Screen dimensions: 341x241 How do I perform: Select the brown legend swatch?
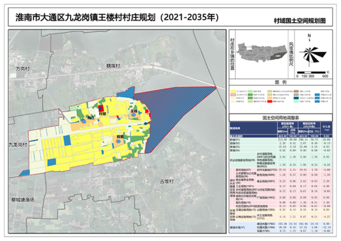297,92
